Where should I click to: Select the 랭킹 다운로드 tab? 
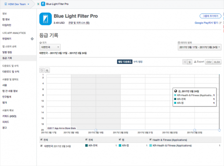click(x=125, y=62)
